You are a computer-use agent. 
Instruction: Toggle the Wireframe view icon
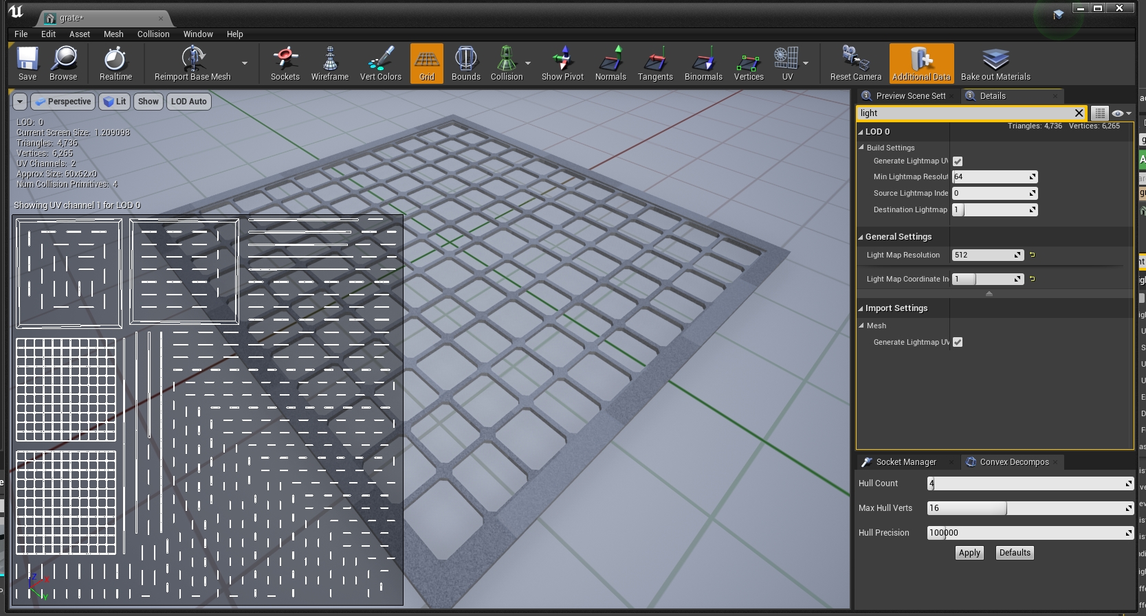click(329, 63)
